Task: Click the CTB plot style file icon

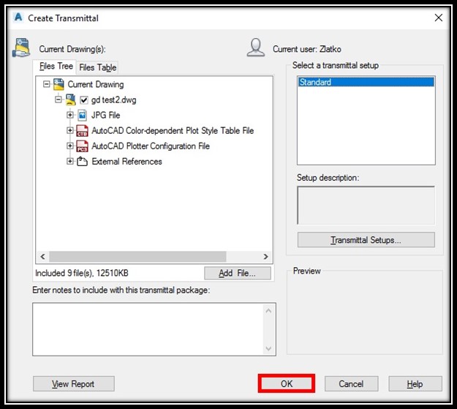Action: [82, 131]
